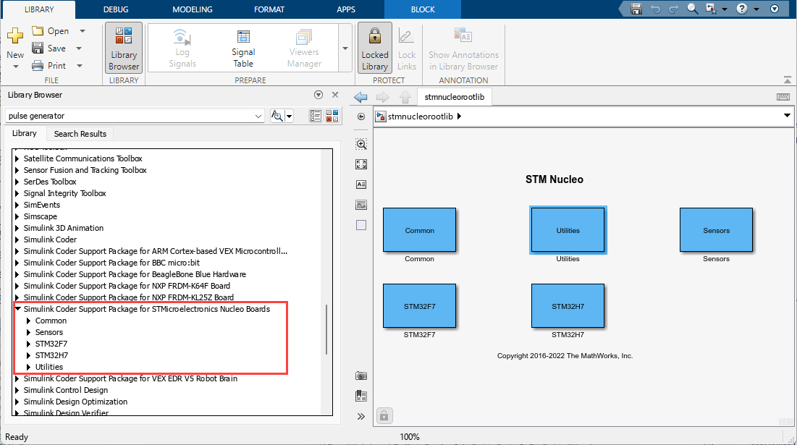Open the Search Results tab
797x445 pixels.
click(80, 133)
